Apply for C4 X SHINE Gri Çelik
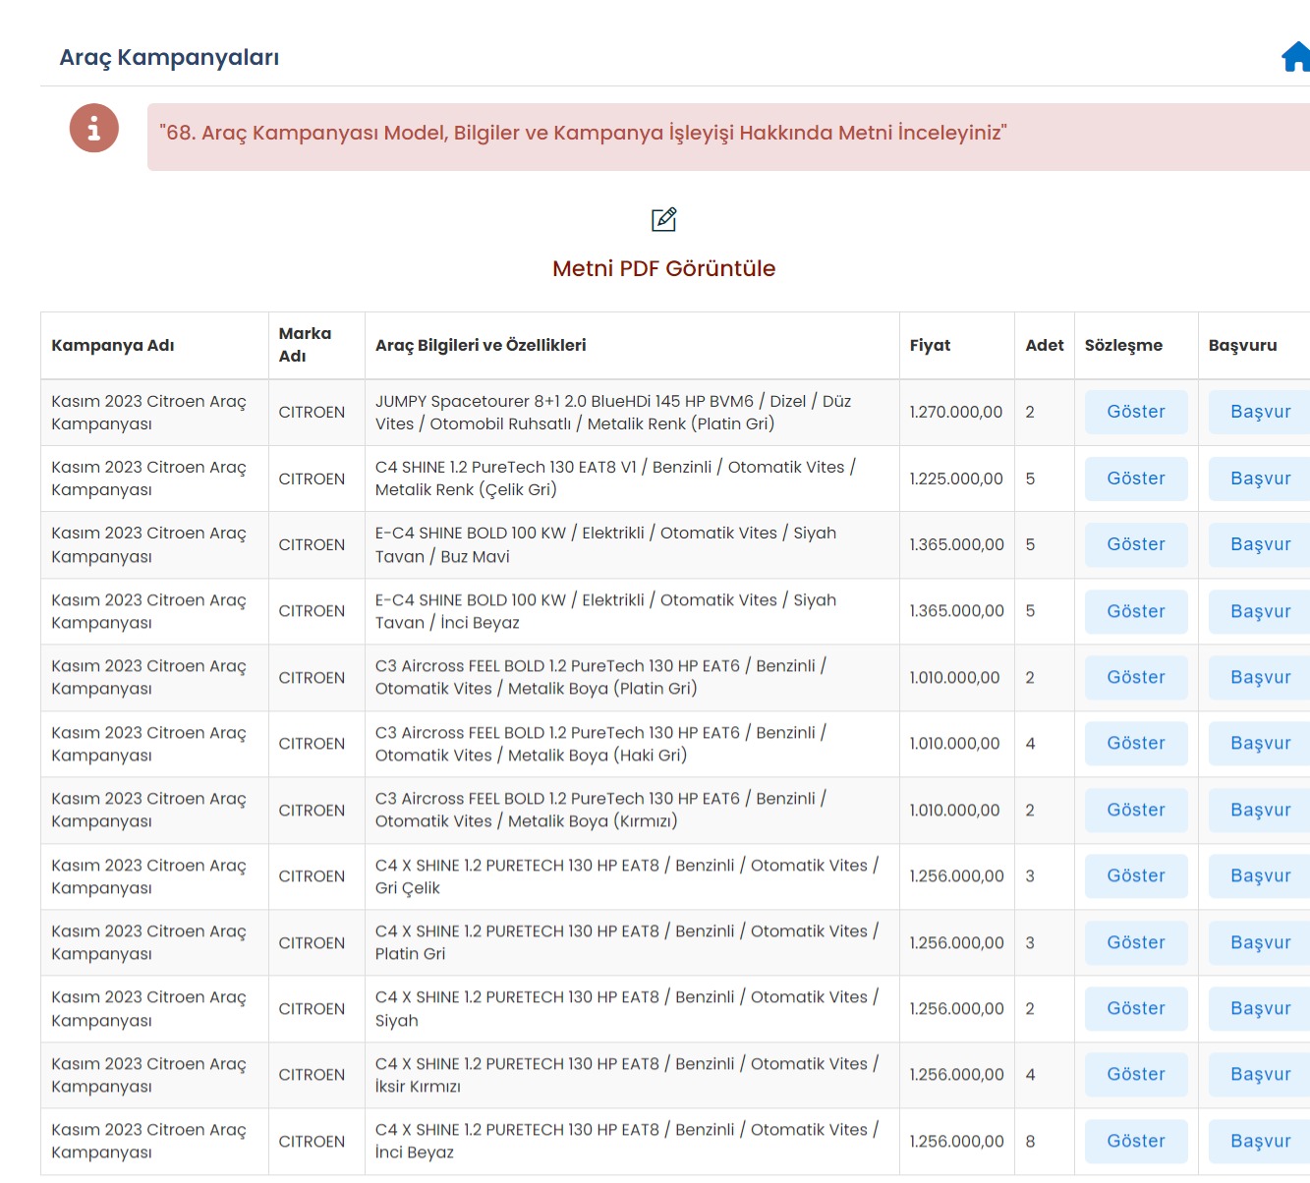 tap(1260, 875)
